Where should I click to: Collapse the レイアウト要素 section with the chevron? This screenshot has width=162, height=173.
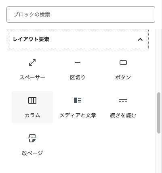[140, 40]
